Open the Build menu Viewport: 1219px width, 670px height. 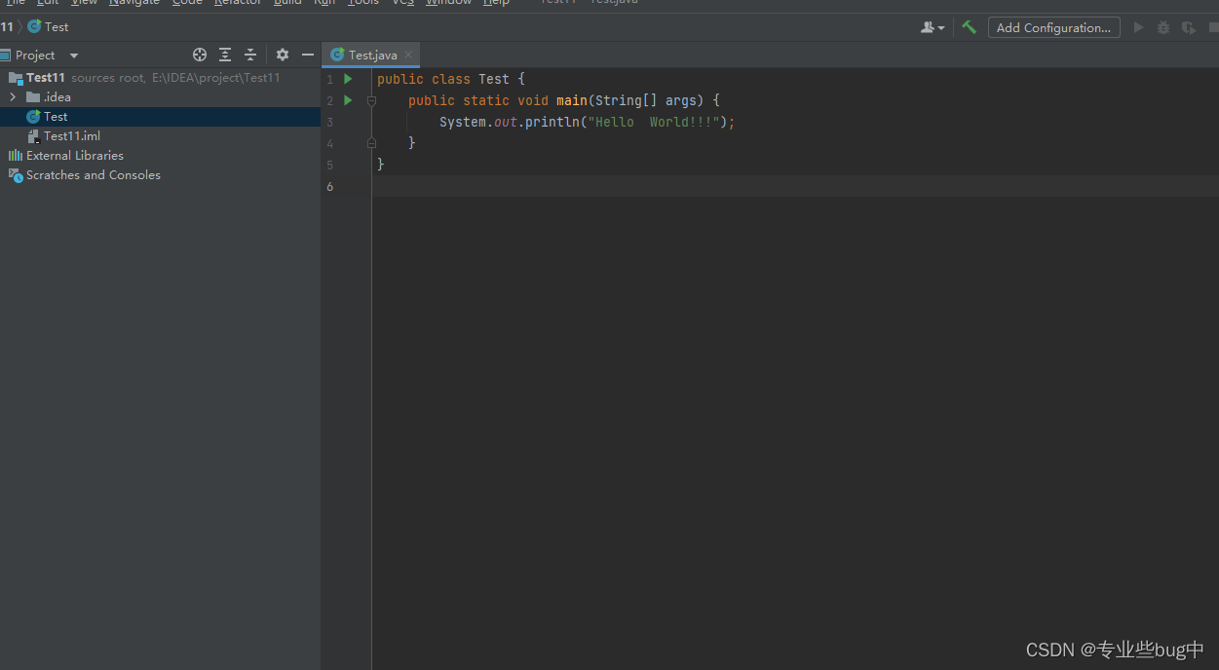[x=287, y=3]
